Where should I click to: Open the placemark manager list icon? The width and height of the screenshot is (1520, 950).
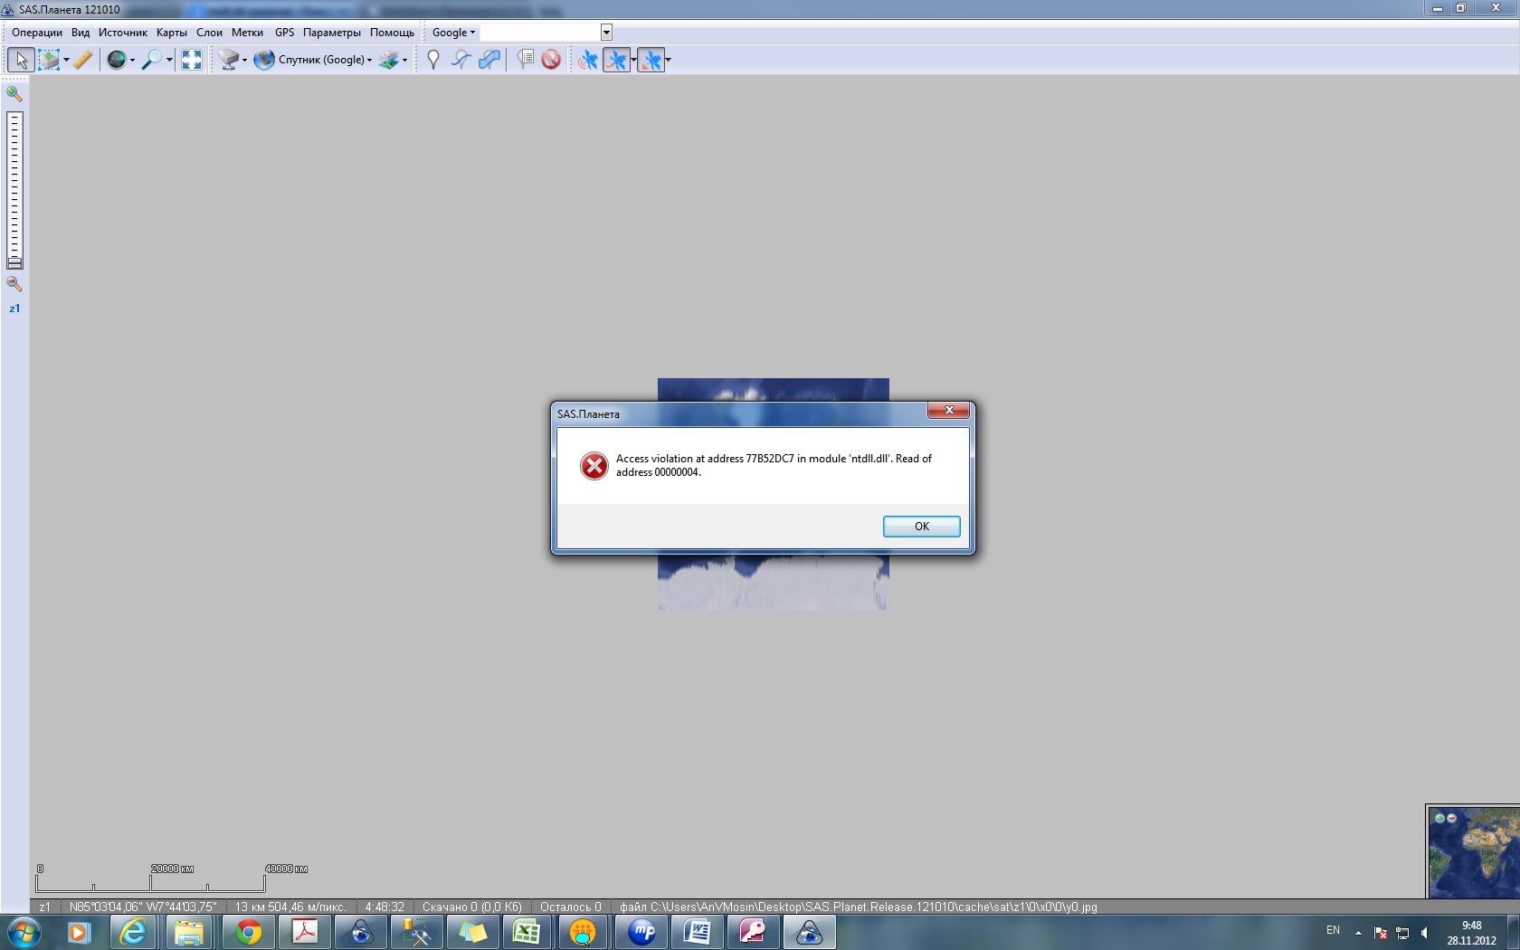click(525, 60)
